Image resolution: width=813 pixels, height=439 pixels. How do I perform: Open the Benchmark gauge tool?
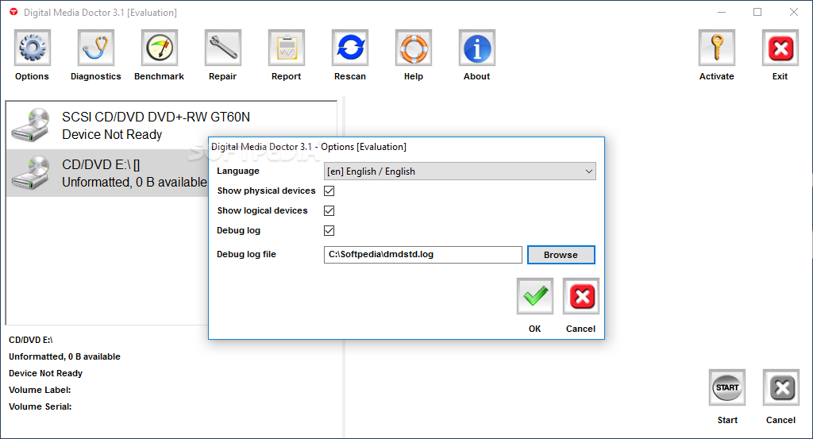point(159,48)
